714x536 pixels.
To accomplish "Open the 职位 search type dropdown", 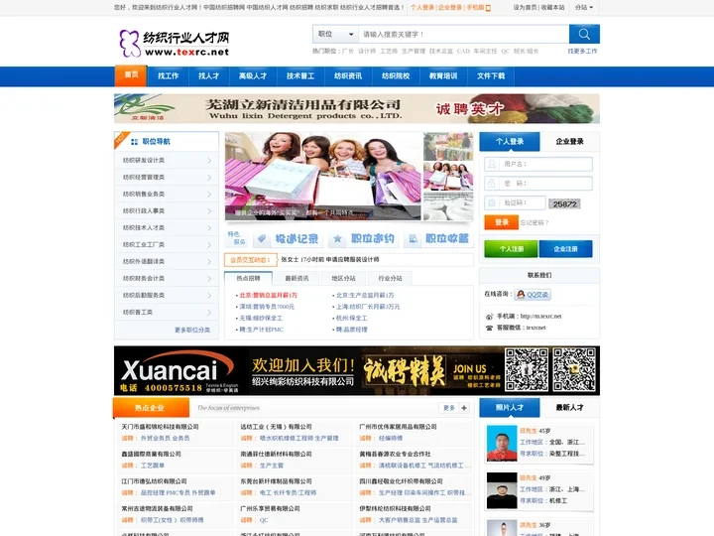I will tap(336, 34).
